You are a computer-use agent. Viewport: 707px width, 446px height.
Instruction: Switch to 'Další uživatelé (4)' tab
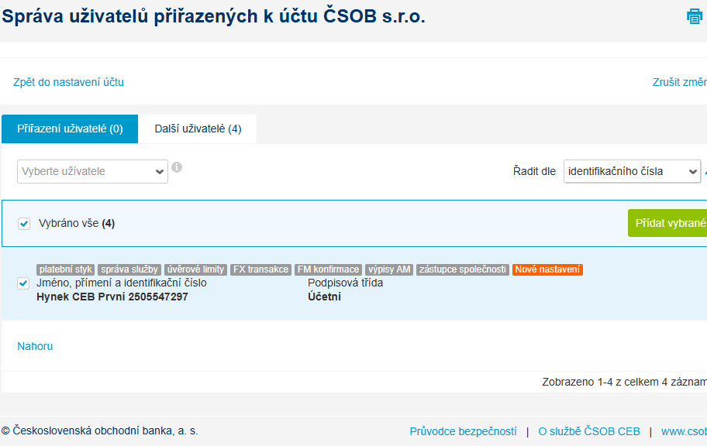[x=198, y=129]
